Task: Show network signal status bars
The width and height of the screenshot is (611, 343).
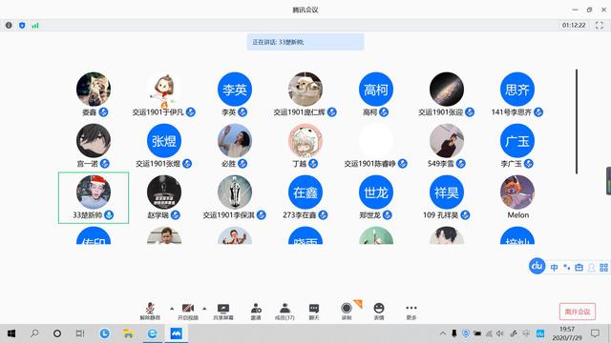Action: click(x=35, y=26)
